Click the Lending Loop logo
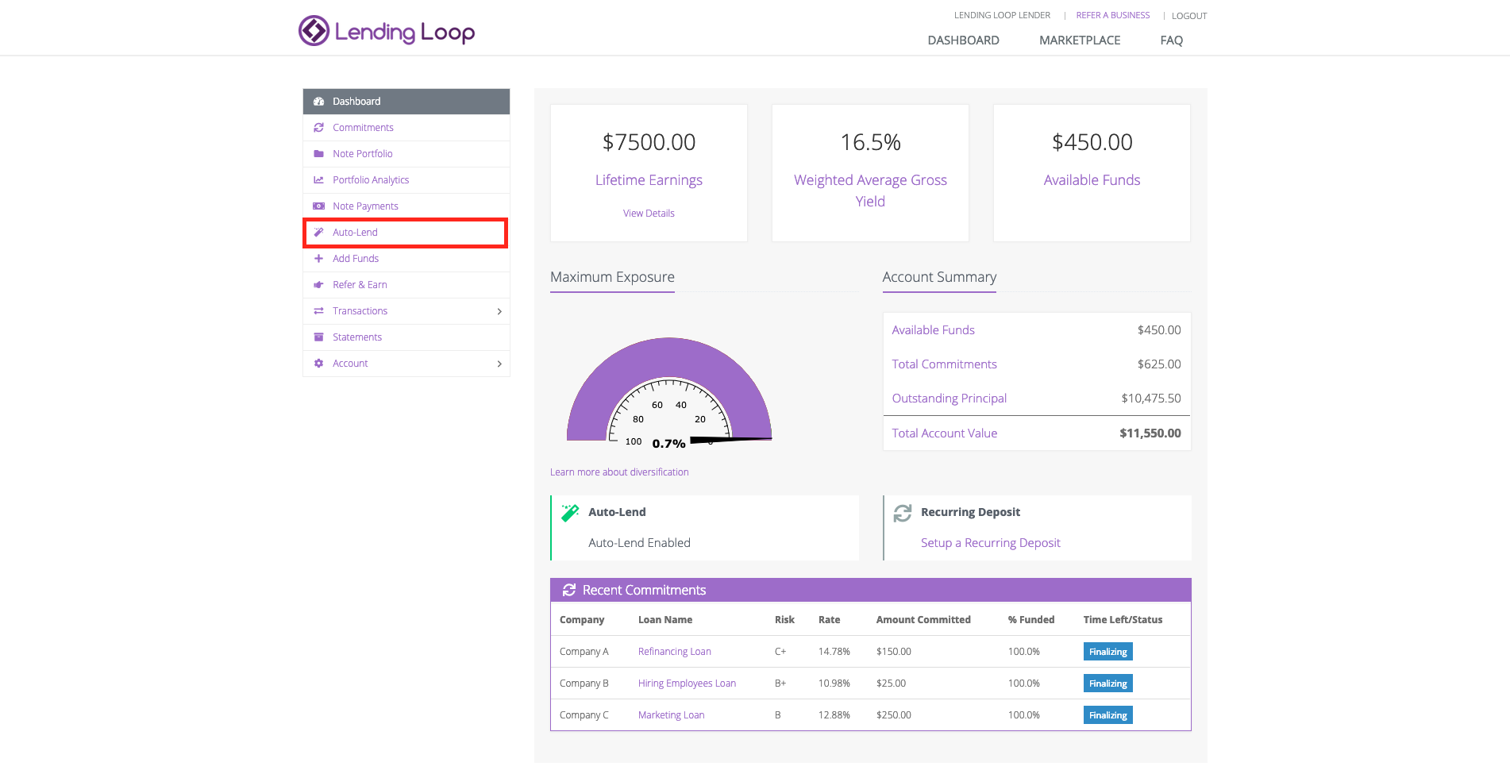 [x=387, y=31]
